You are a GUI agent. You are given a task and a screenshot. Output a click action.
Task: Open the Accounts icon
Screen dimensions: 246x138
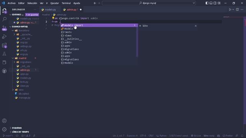tap(4, 121)
